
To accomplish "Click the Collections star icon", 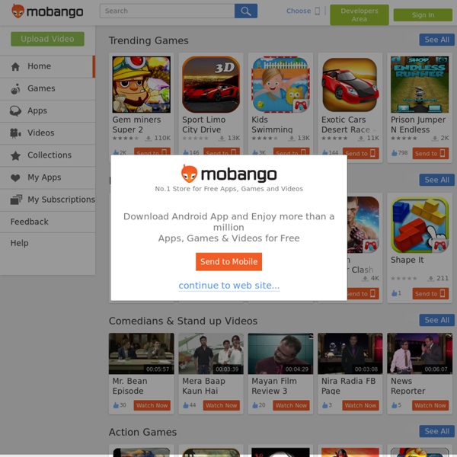I will tap(15, 155).
